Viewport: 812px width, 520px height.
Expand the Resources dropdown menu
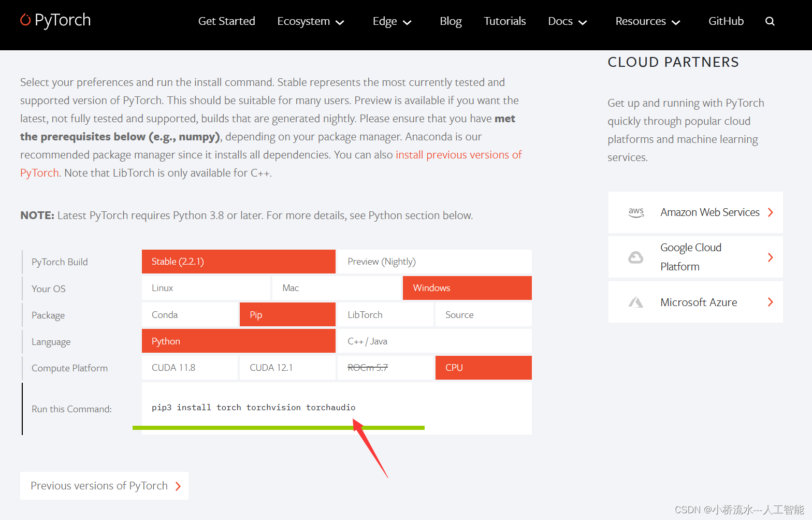tap(648, 21)
